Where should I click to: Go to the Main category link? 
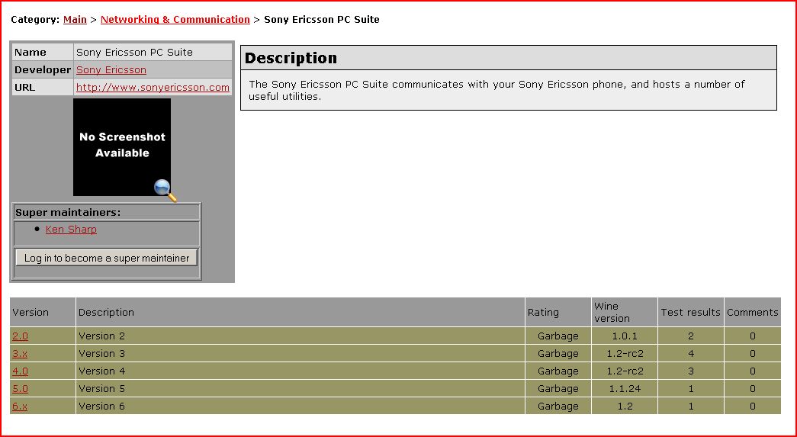pyautogui.click(x=75, y=19)
